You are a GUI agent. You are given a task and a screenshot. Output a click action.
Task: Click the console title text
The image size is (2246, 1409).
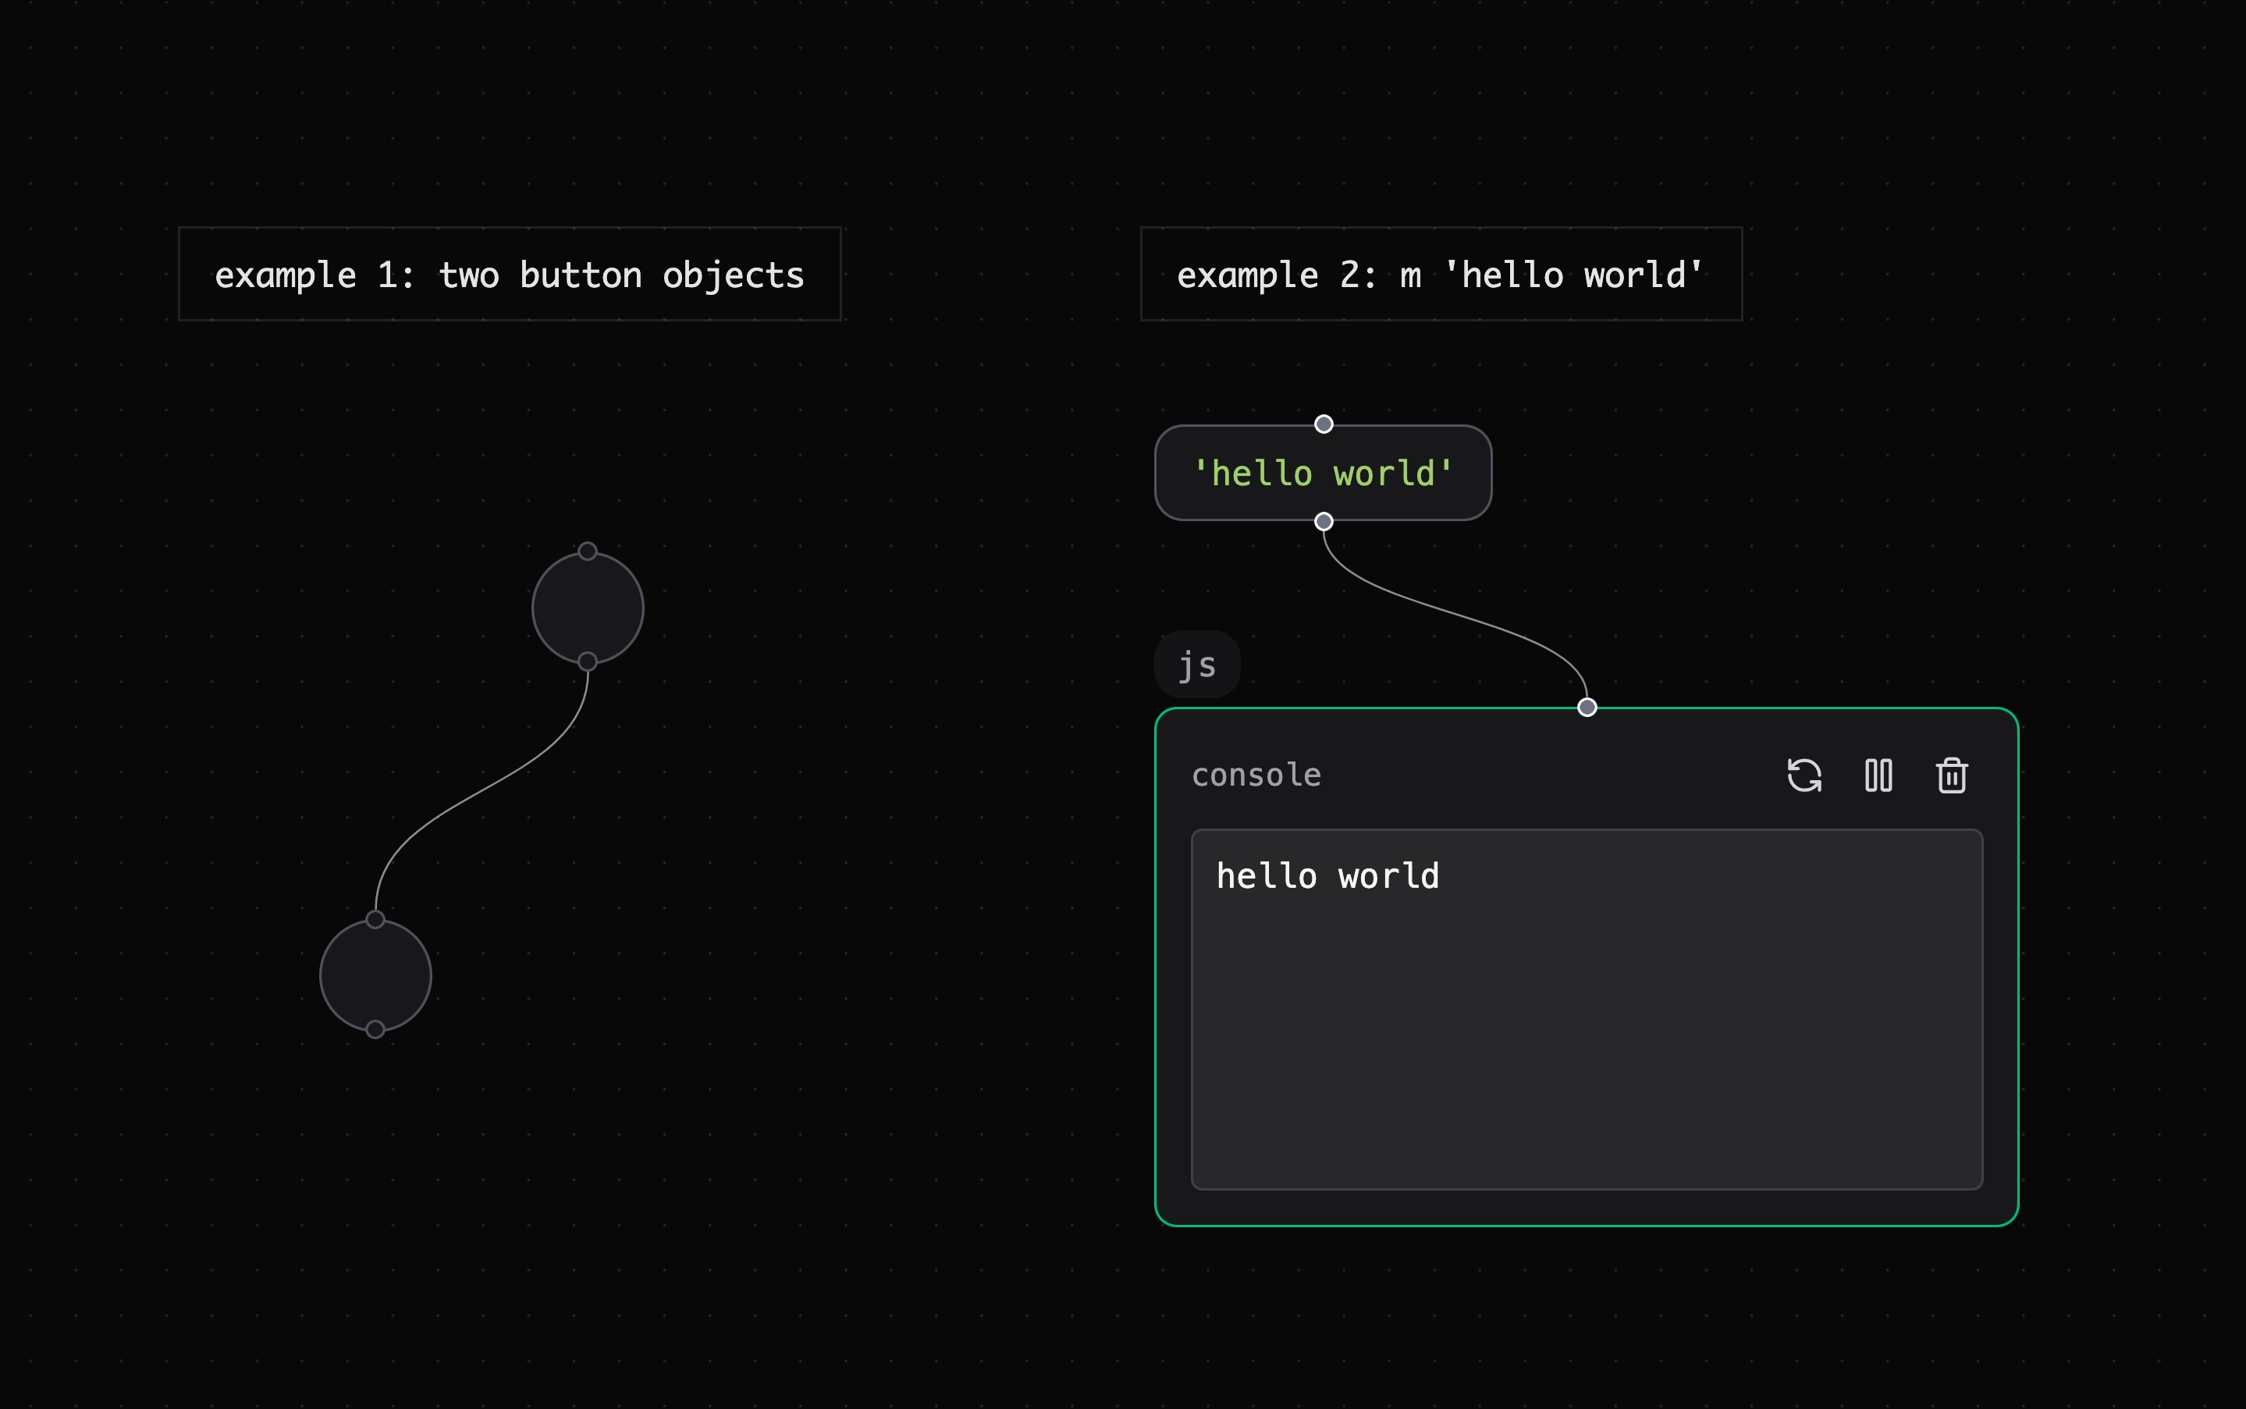coord(1256,775)
